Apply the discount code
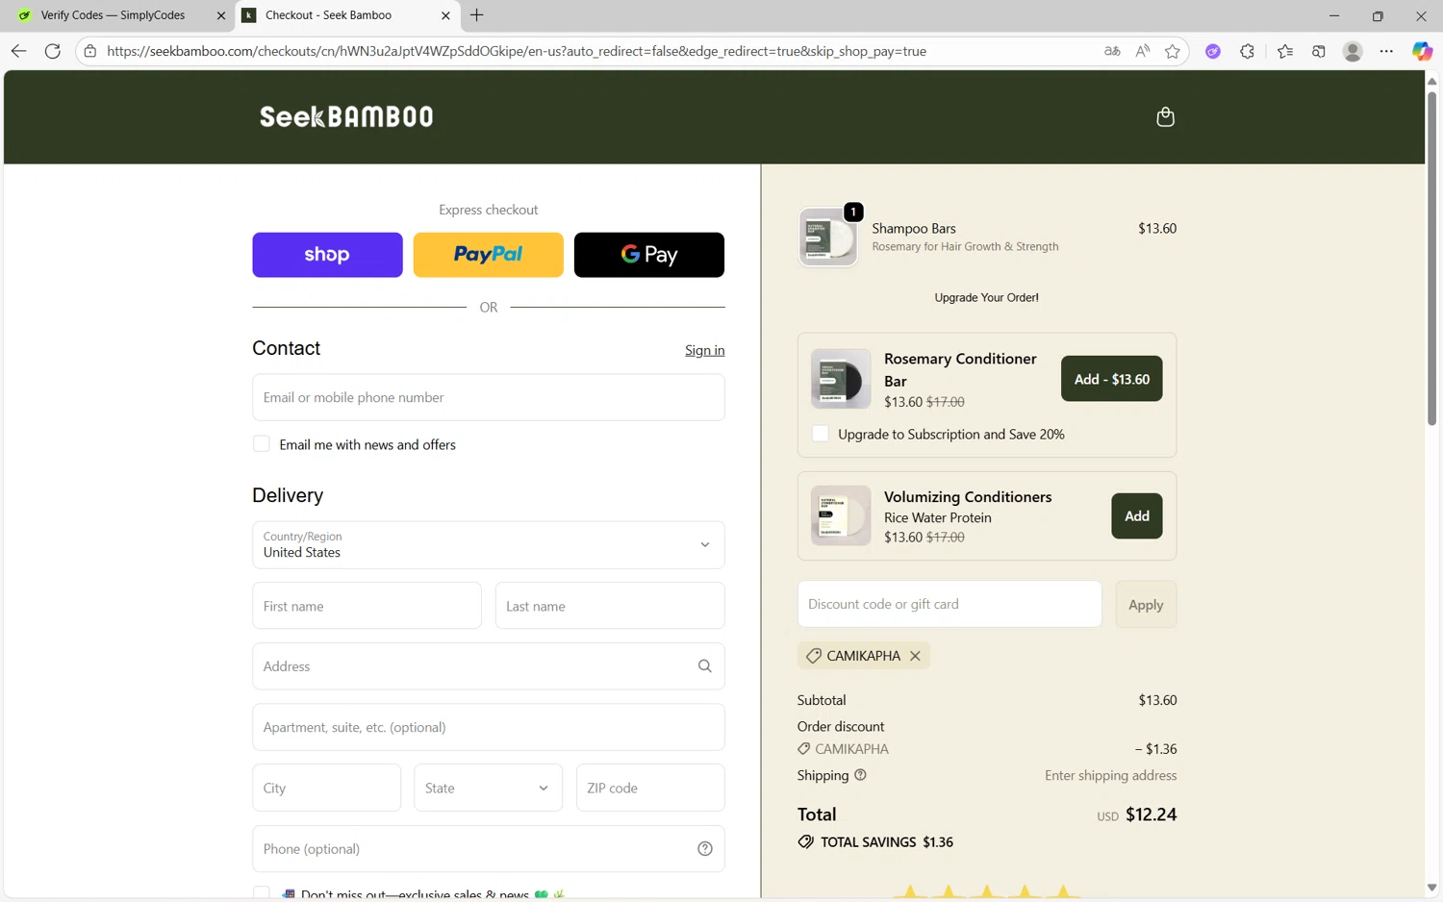Viewport: 1443px width, 902px height. pyautogui.click(x=1146, y=605)
